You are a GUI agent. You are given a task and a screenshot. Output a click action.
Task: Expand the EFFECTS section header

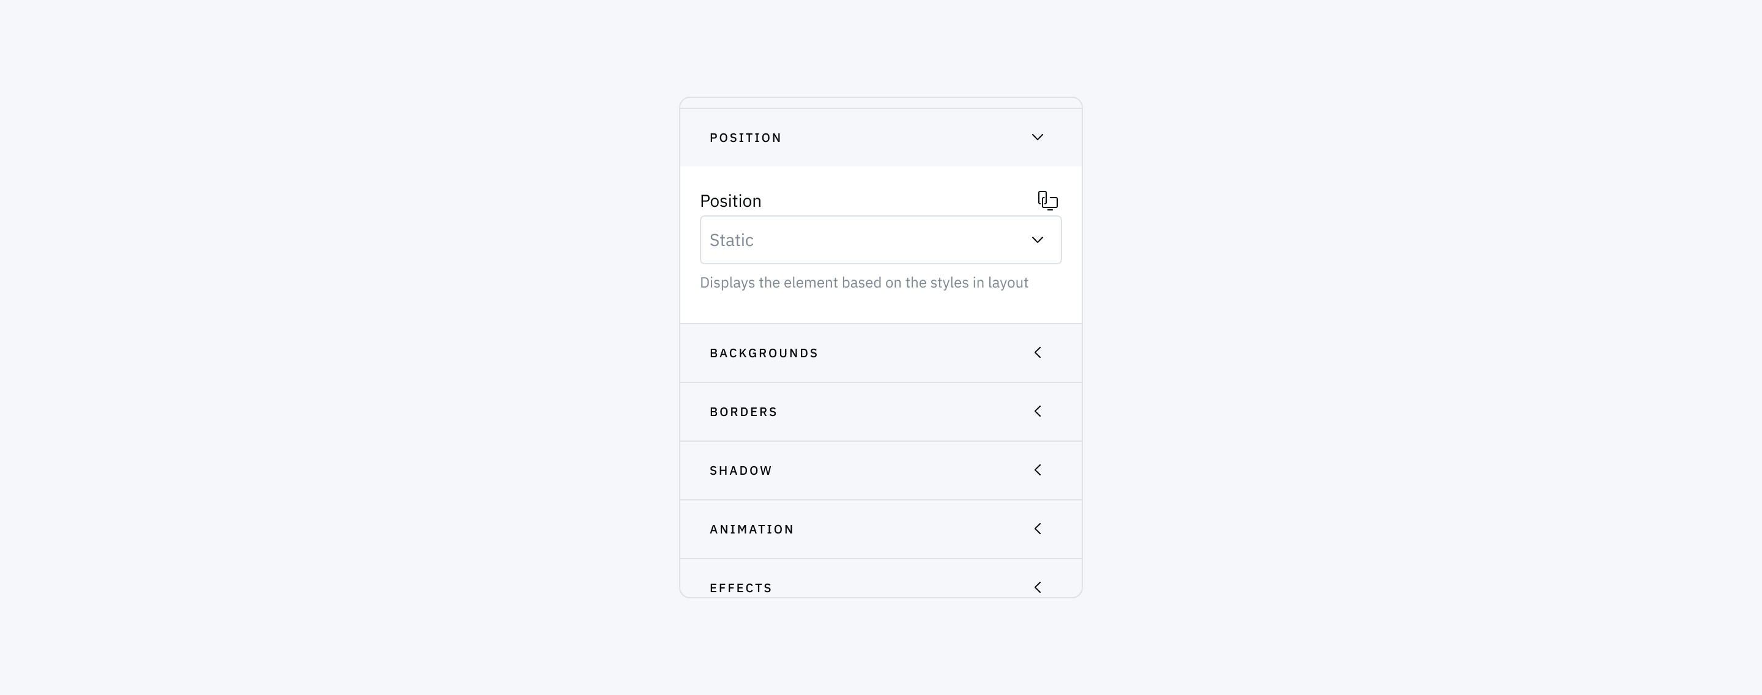pyautogui.click(x=880, y=579)
